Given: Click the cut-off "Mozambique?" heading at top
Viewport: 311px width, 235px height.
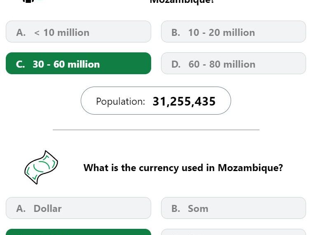Looking at the screenshot, I should [x=182, y=2].
